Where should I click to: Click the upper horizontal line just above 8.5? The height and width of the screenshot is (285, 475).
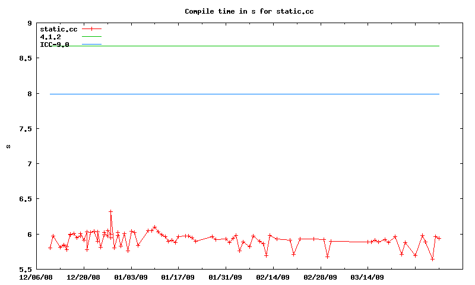[x=237, y=46]
